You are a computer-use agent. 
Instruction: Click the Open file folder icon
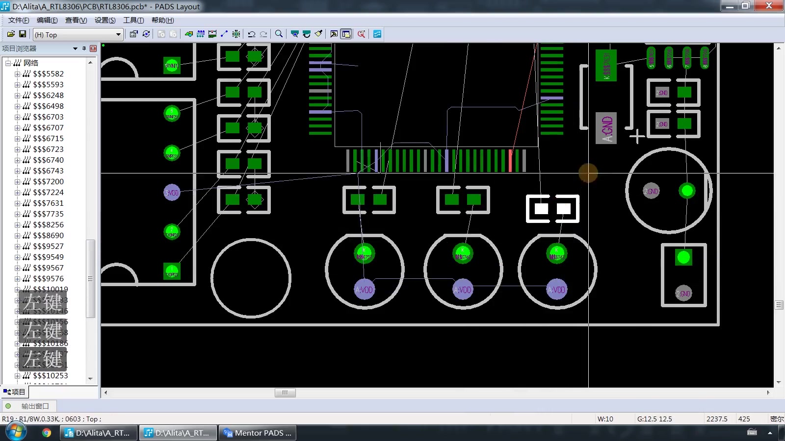[x=11, y=34]
